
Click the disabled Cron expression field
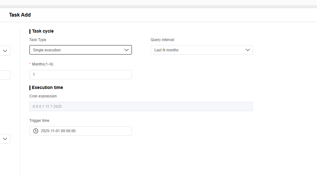coord(141,107)
